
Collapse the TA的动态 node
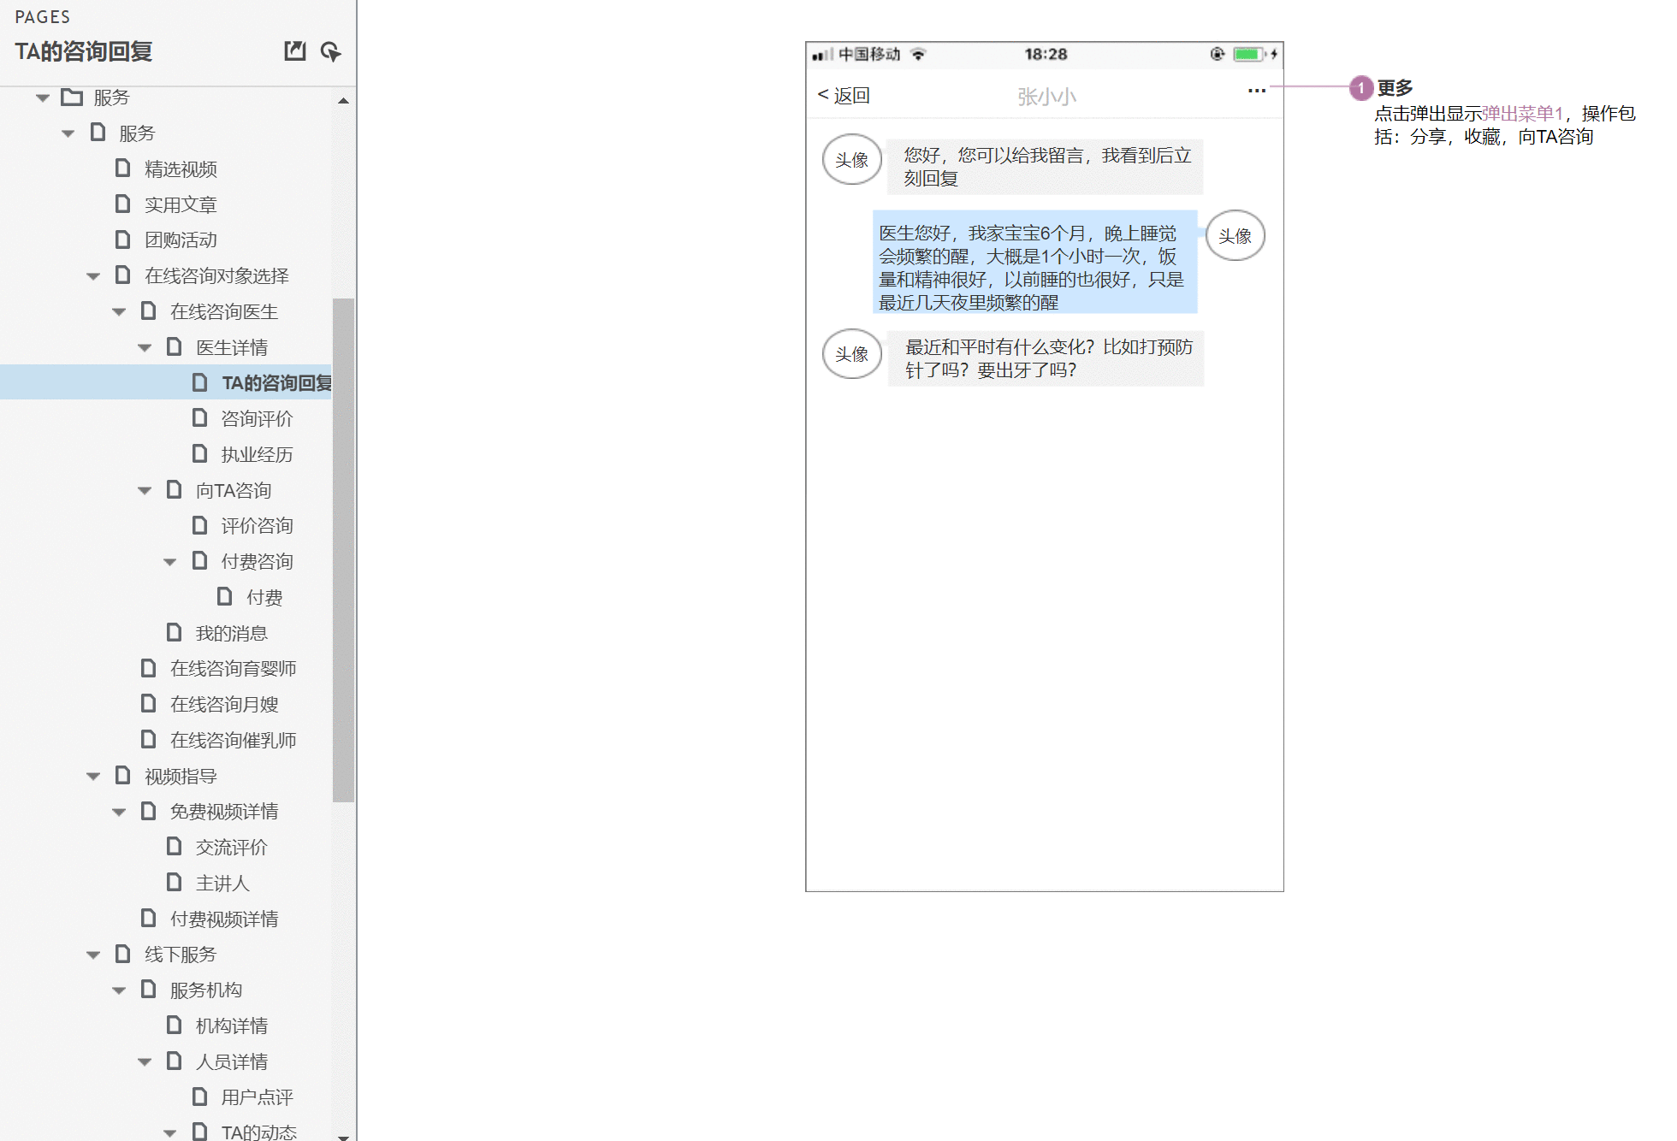click(x=170, y=1132)
